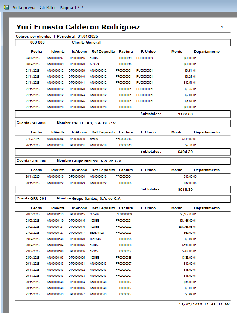
Task: Click the 'Cuenta CAL-000' label
Action: tap(31, 123)
